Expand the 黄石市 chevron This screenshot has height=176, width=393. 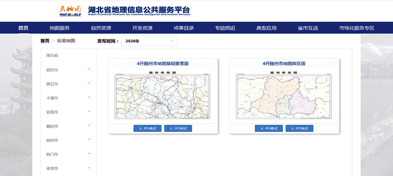[89, 83]
